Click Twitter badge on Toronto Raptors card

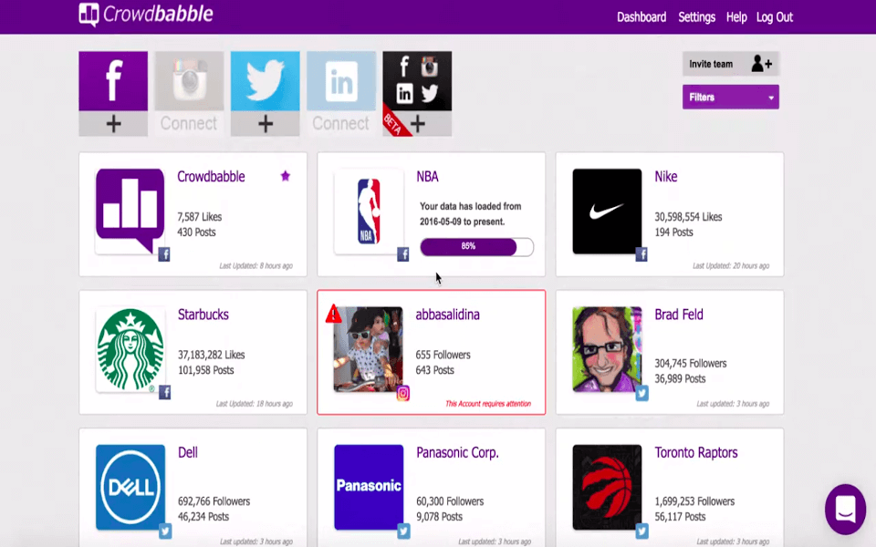click(x=641, y=531)
